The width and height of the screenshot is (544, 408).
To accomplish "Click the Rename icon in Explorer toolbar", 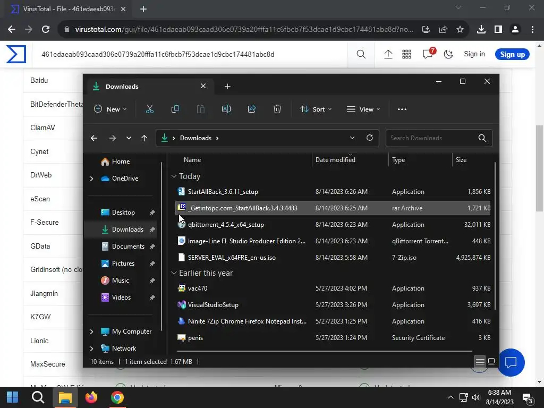I will click(x=226, y=109).
